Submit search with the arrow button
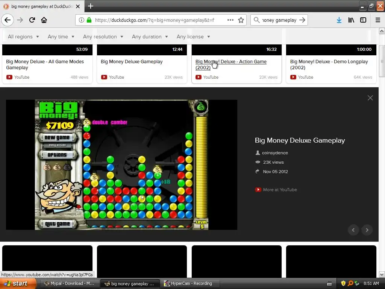This screenshot has height=289, width=385. (303, 20)
